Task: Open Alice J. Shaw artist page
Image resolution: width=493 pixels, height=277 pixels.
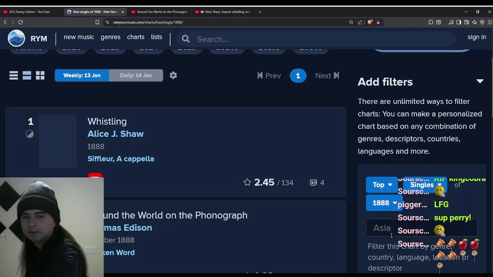Action: point(116,133)
